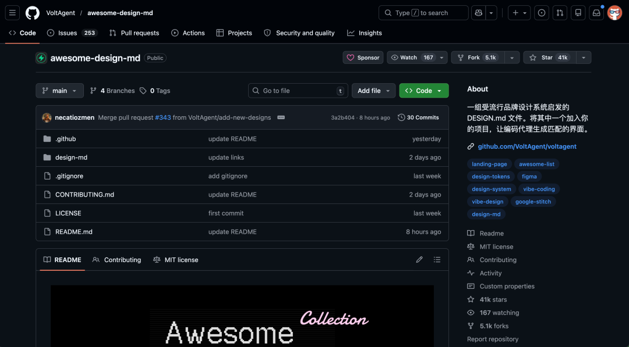Open GitHub home via the Octocat logo
Viewport: 629px width, 347px height.
pos(32,12)
